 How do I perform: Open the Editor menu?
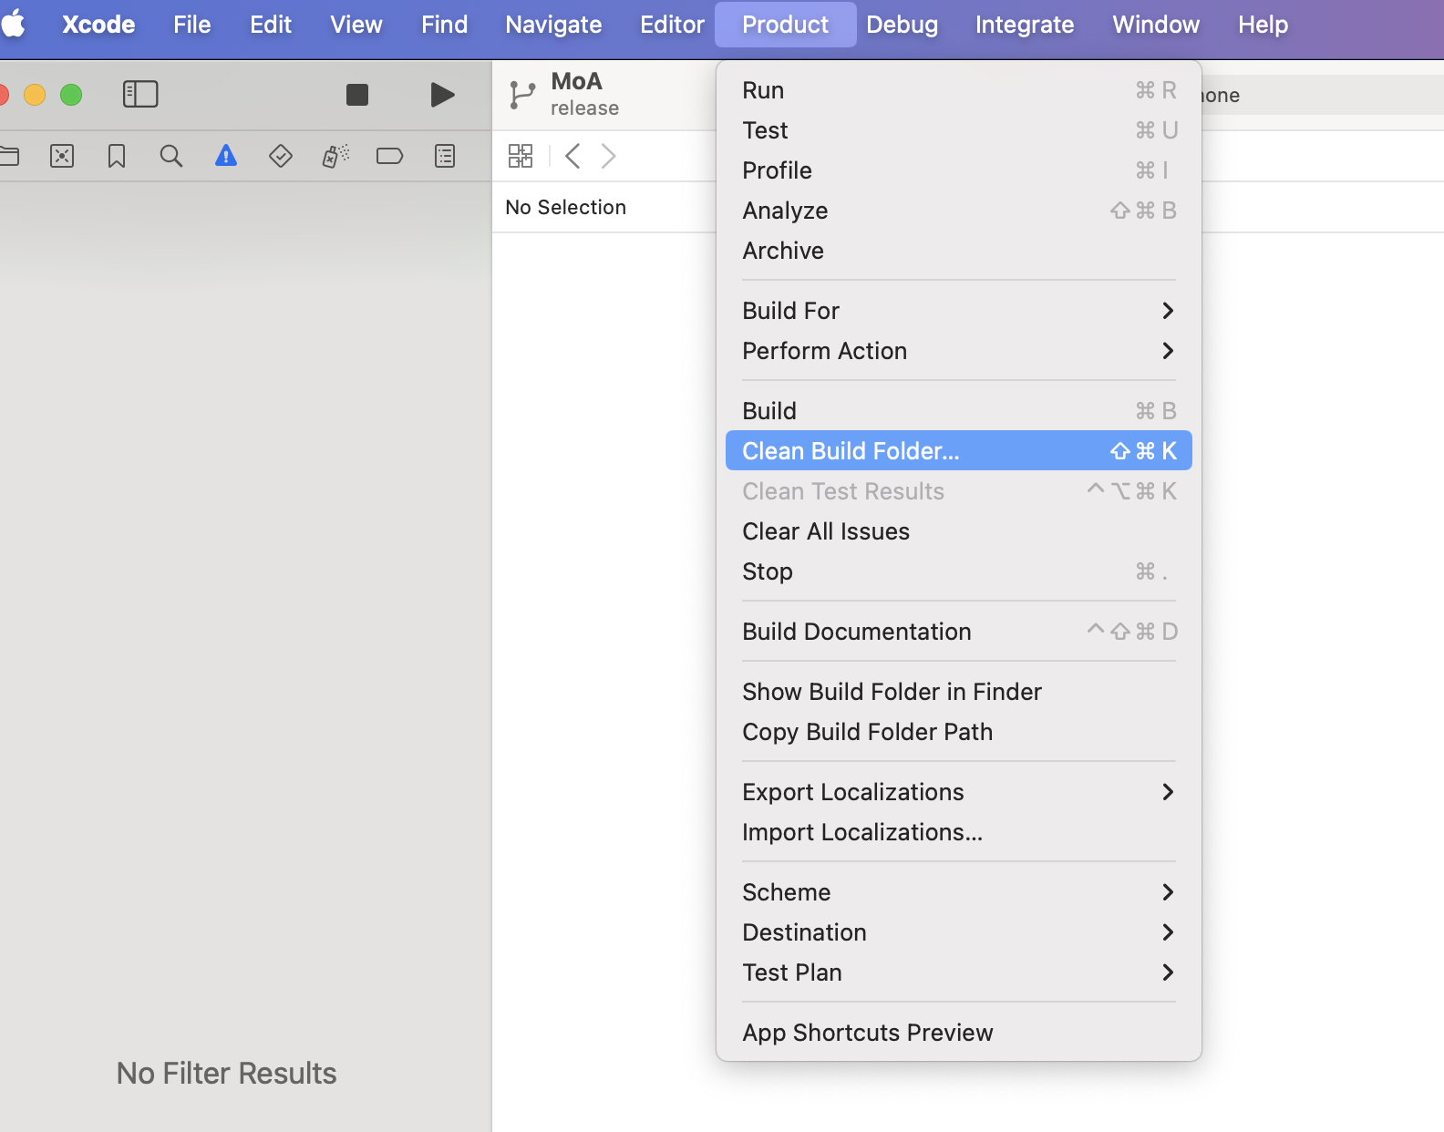pos(673,25)
